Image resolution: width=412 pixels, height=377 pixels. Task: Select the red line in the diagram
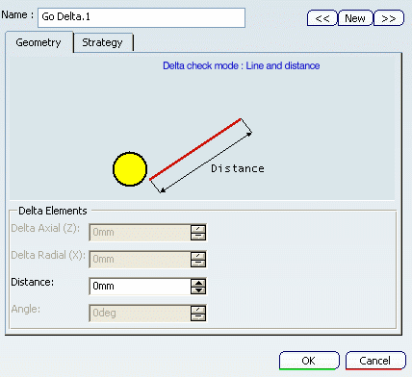[x=195, y=149]
